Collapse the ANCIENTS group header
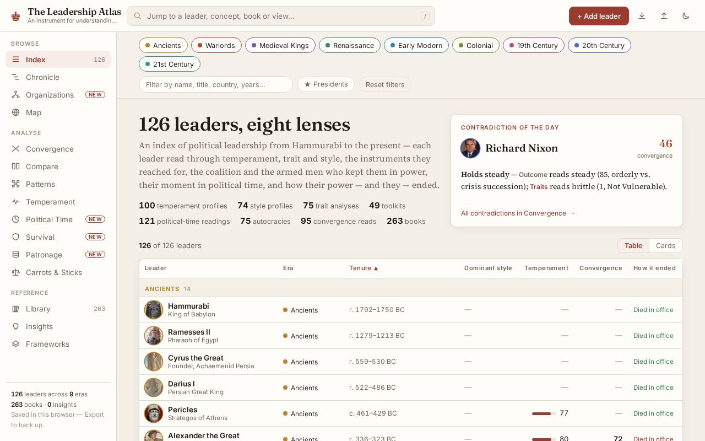Viewport: 705px width, 441px height. tap(411, 288)
